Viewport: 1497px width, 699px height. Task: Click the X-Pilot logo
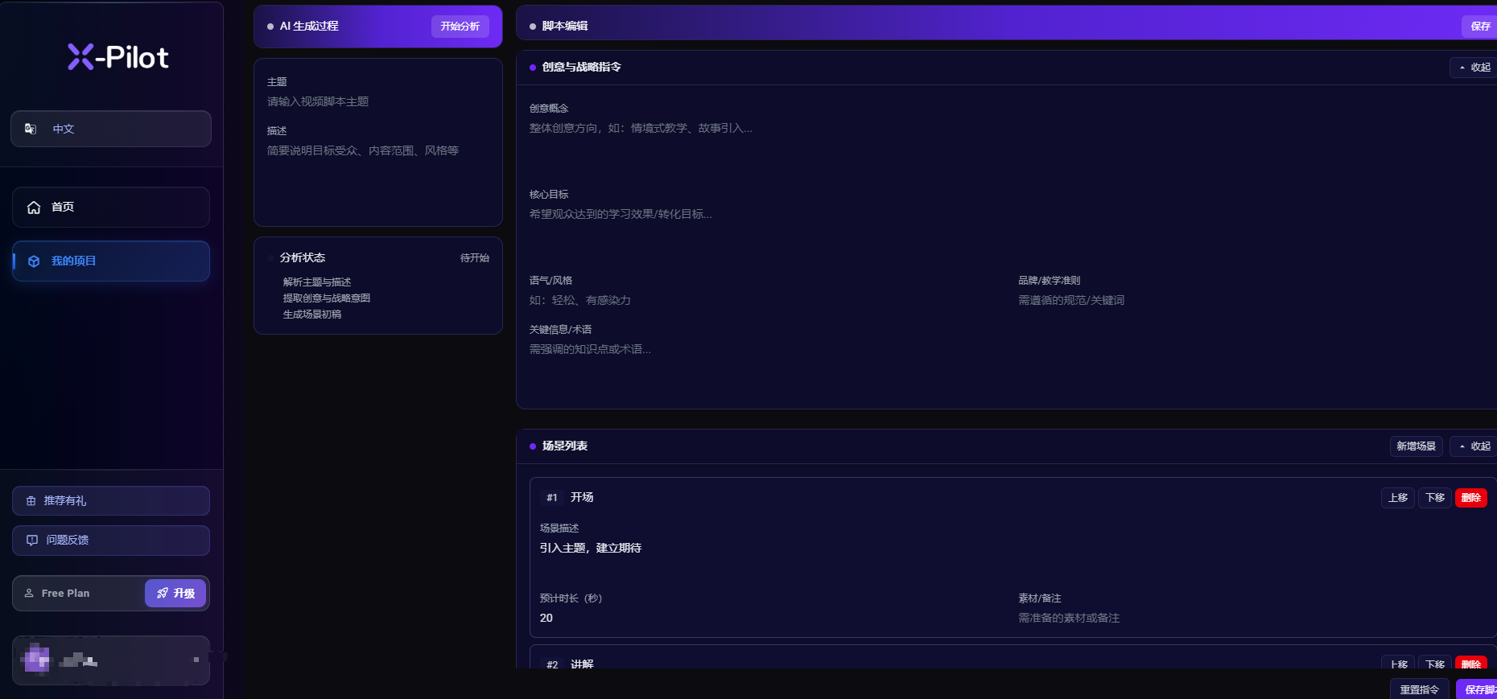pyautogui.click(x=118, y=57)
